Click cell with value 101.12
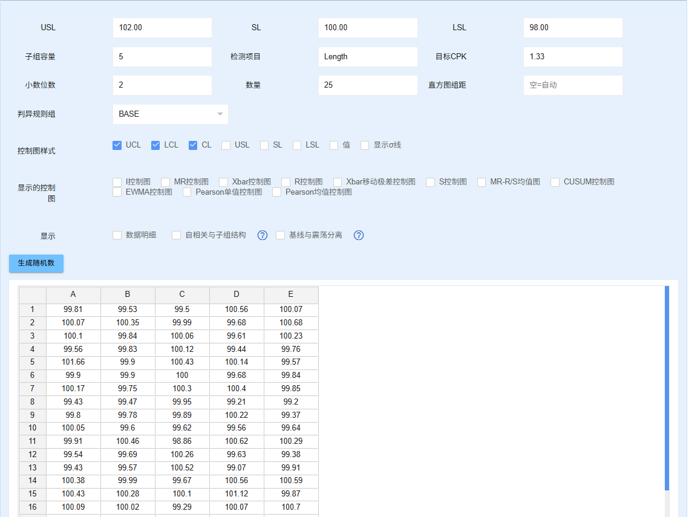The width and height of the screenshot is (689, 517). tap(237, 494)
